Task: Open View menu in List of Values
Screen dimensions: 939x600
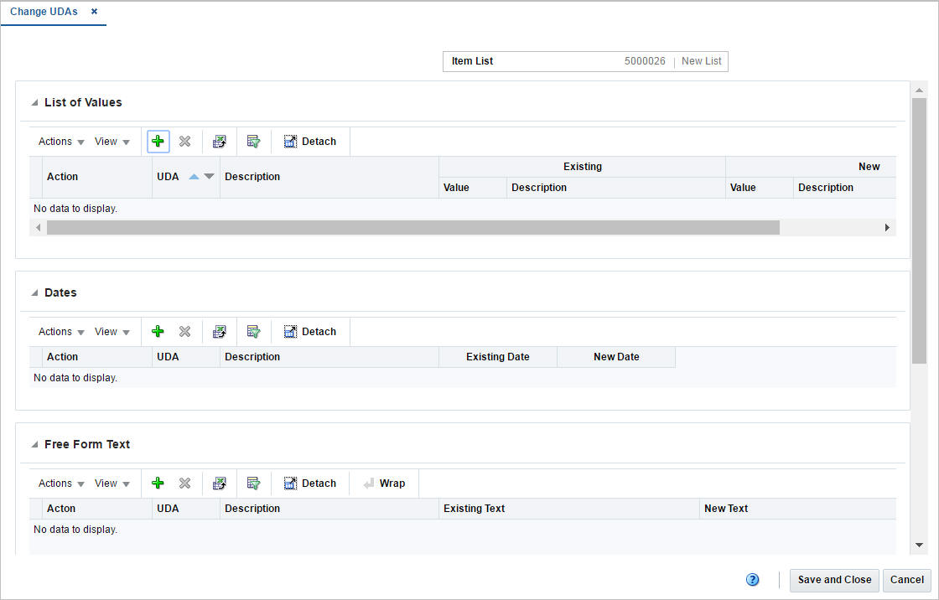Action: (112, 142)
